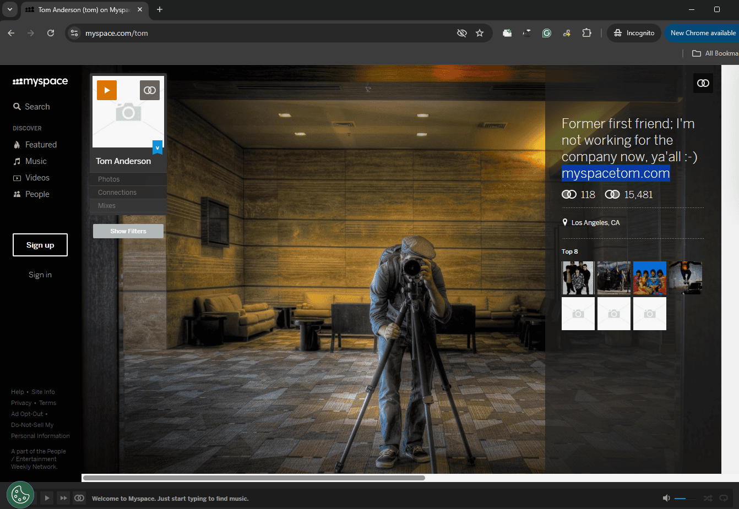Click the Sign up button
739x509 pixels.
click(x=40, y=245)
